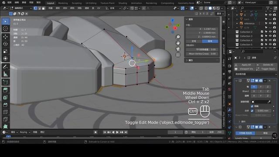Click the X coordinate field 3.2387 mm
The width and height of the screenshot is (279, 157).
tap(202, 29)
